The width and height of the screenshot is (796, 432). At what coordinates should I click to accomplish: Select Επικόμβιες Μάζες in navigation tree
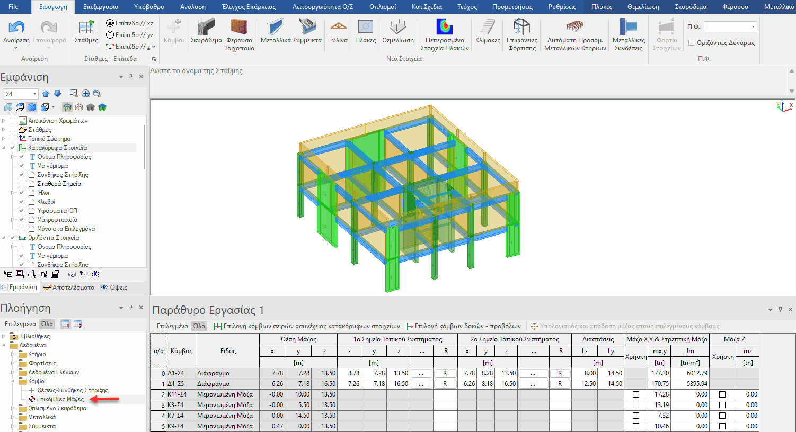tap(60, 399)
